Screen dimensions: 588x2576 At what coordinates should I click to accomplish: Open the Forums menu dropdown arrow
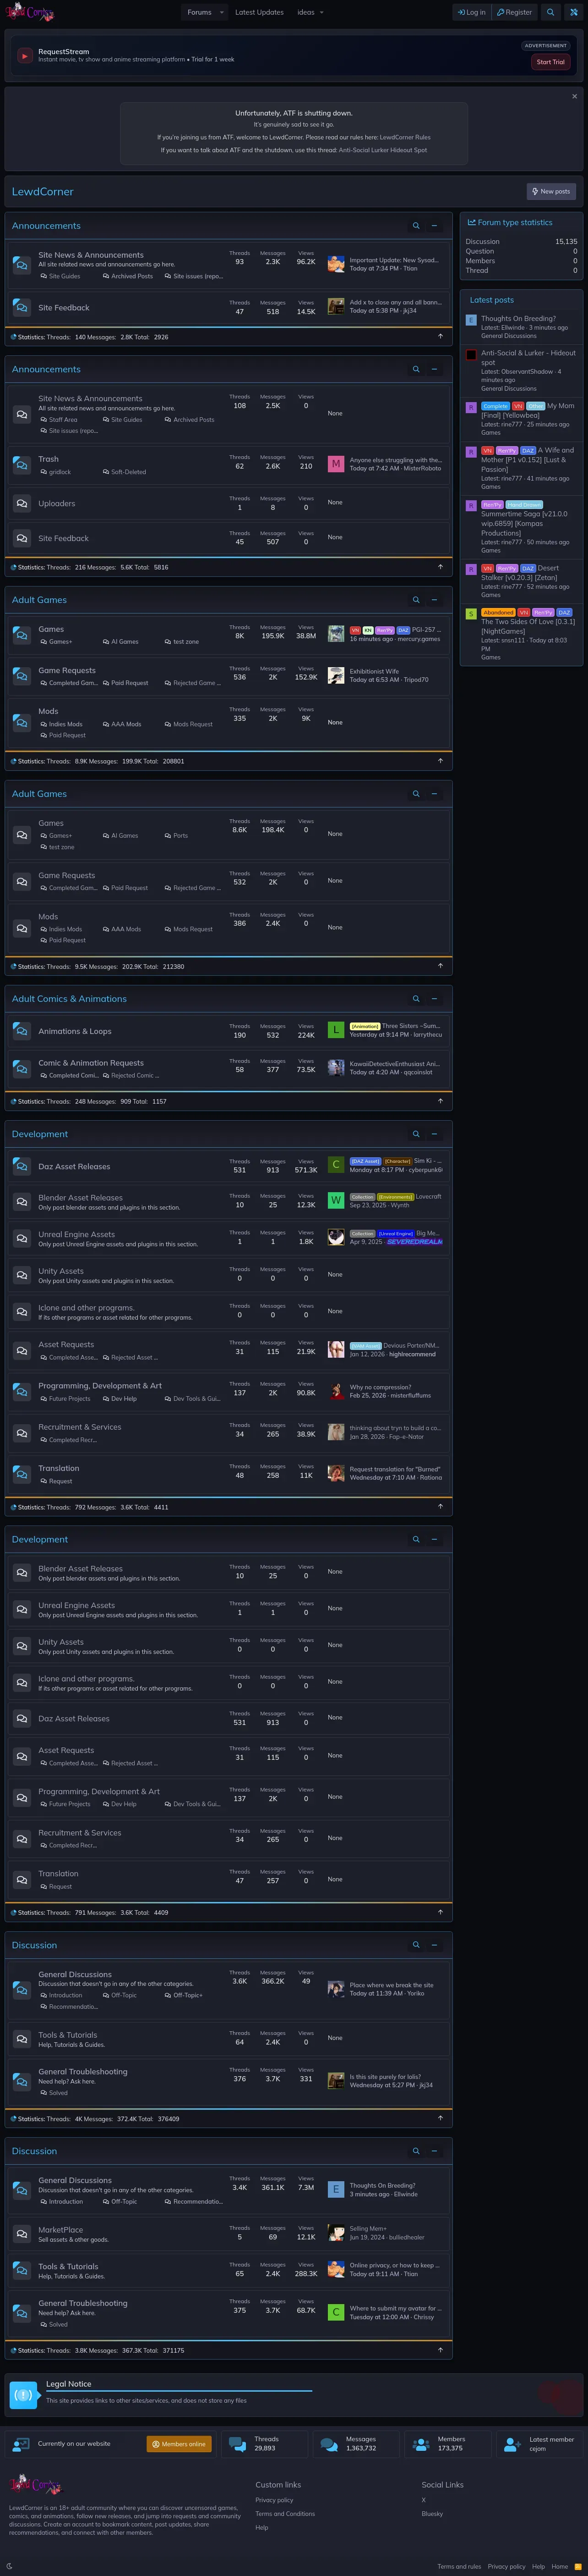tap(222, 12)
